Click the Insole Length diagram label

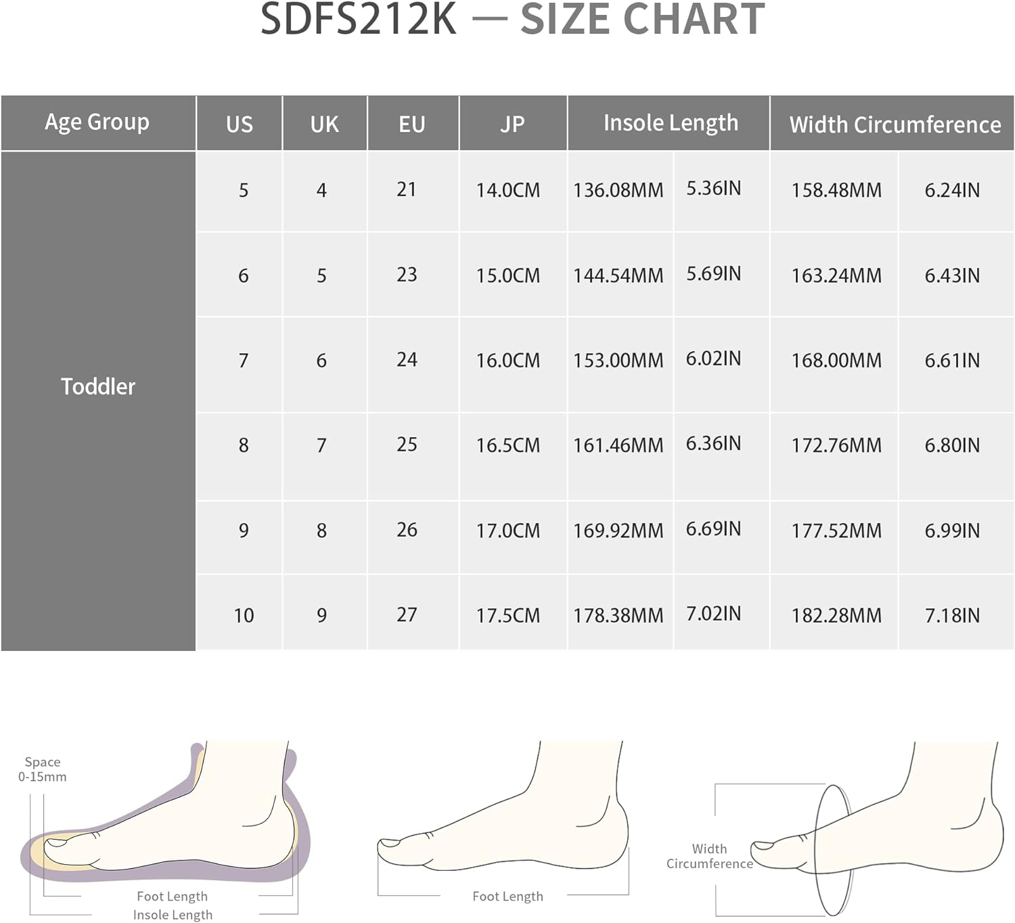[173, 915]
